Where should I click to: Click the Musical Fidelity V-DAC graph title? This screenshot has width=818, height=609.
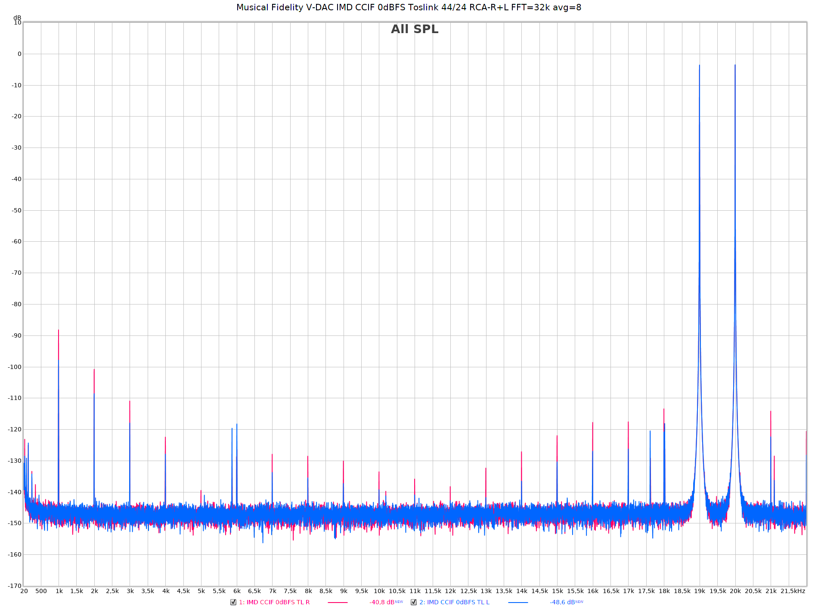pyautogui.click(x=409, y=7)
